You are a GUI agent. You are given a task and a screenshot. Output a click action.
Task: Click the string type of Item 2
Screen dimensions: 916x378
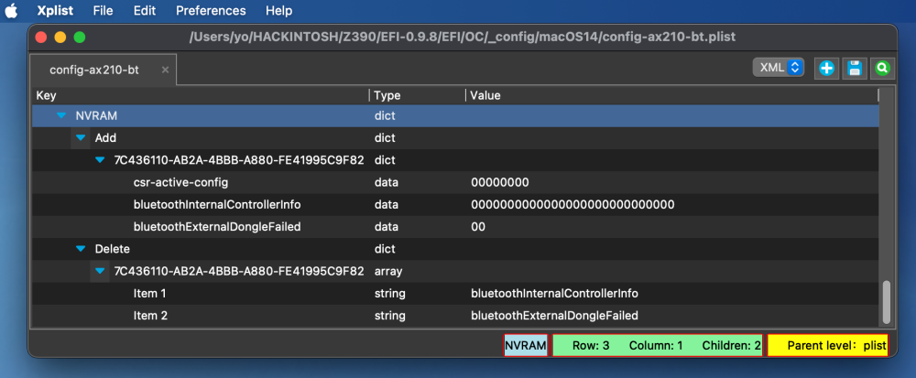(x=389, y=316)
